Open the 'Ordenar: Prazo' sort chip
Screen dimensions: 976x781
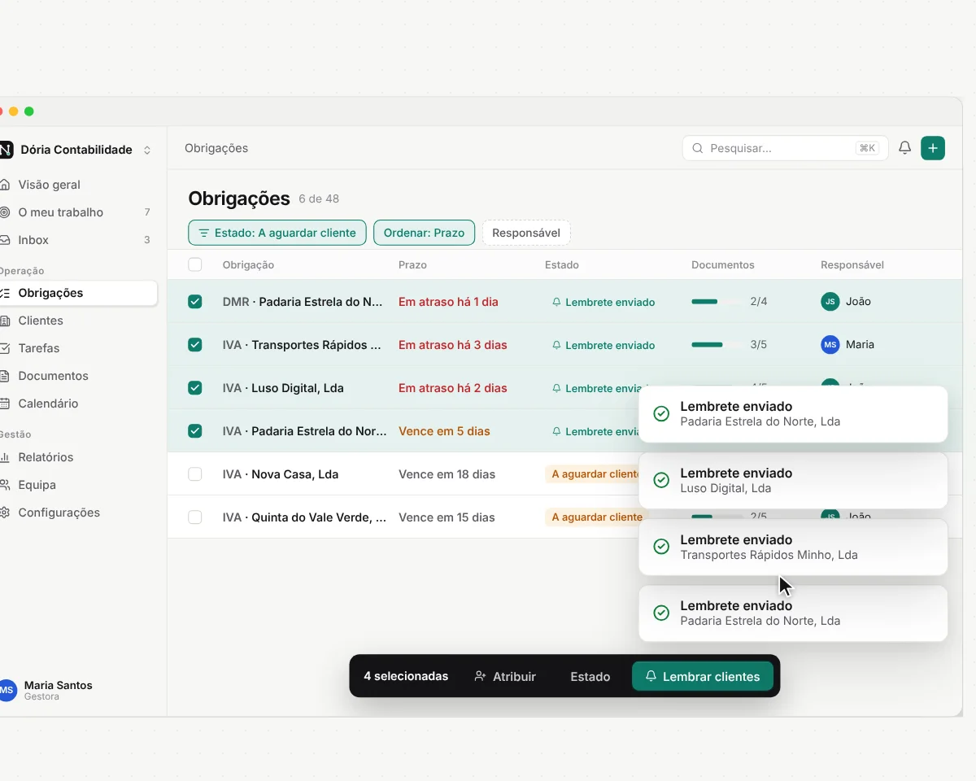click(424, 233)
